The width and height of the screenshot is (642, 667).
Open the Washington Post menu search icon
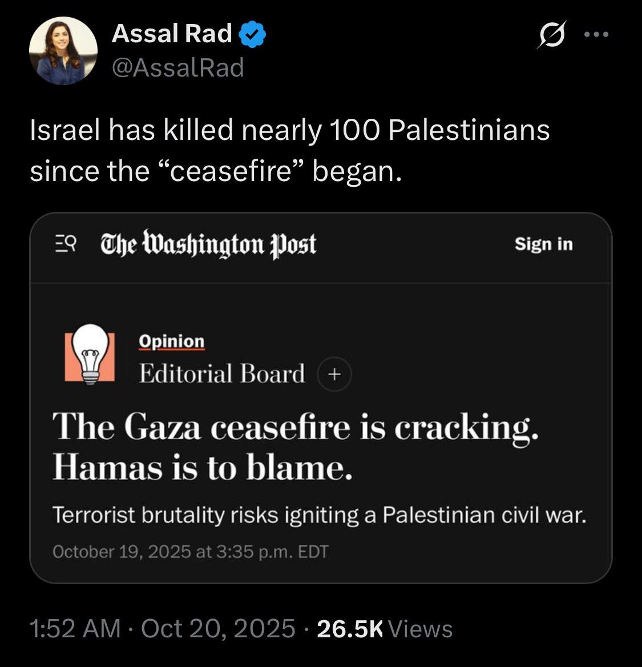click(66, 244)
